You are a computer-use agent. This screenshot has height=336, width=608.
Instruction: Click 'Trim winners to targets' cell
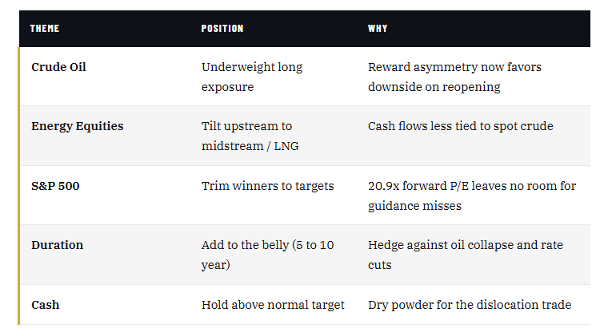pyautogui.click(x=267, y=186)
